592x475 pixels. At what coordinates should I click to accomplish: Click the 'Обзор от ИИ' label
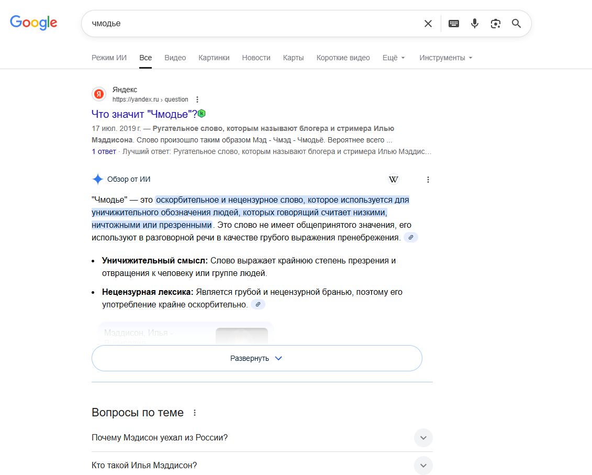pos(129,179)
